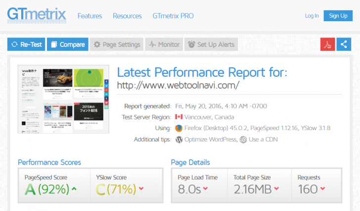This screenshot has width=360, height=211.
Task: Click the Firefox browser icon
Action: (179, 128)
